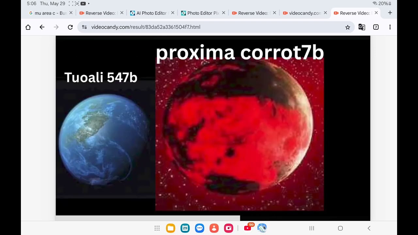
Task: Add a new browser tab
Action: click(x=390, y=13)
